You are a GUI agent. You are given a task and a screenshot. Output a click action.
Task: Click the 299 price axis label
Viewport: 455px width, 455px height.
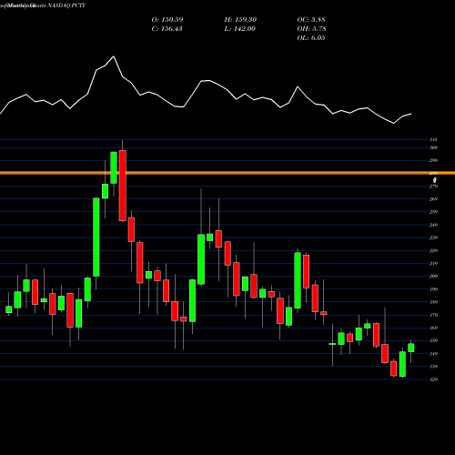[x=433, y=160]
